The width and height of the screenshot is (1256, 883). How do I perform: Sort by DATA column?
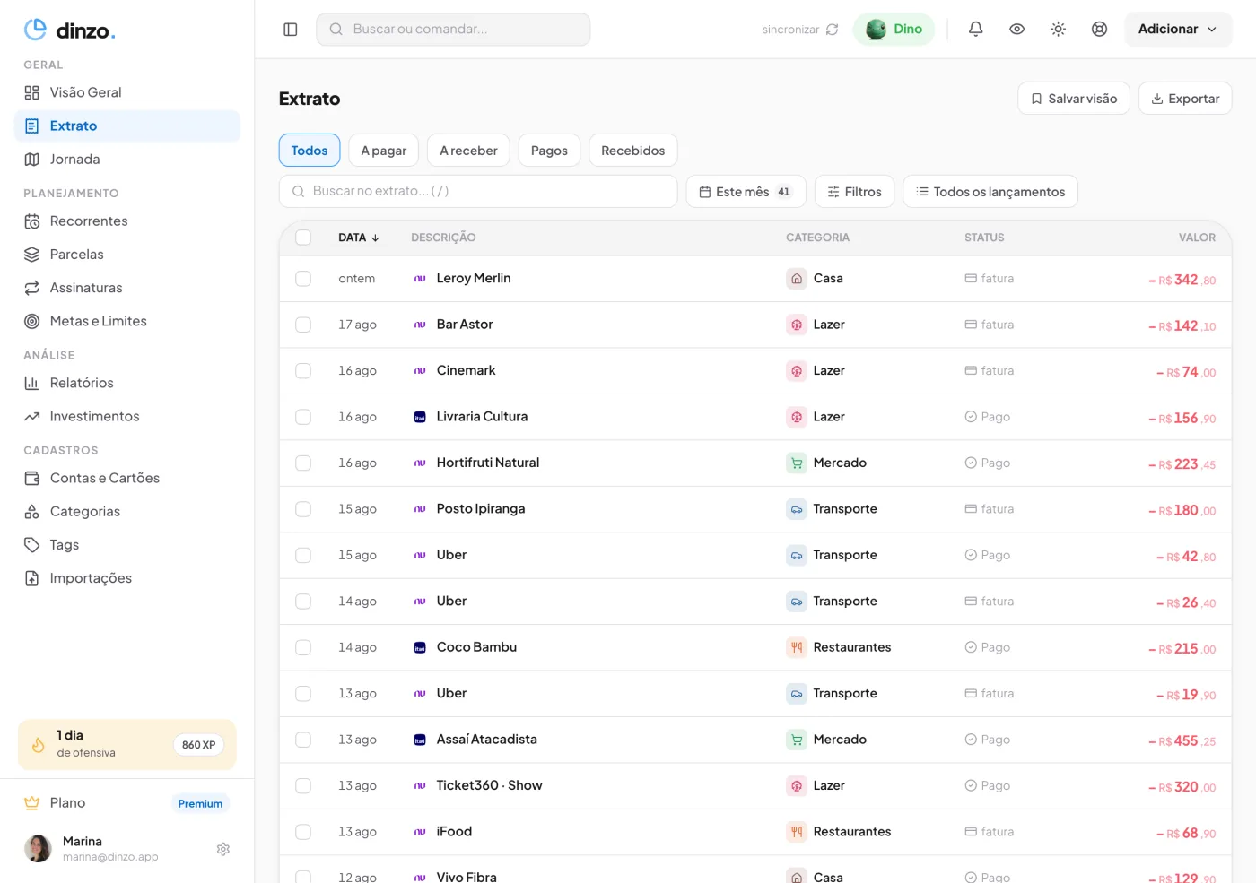pyautogui.click(x=359, y=238)
